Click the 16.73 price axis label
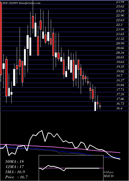This screenshot has width=129, height=181. (x=120, y=104)
